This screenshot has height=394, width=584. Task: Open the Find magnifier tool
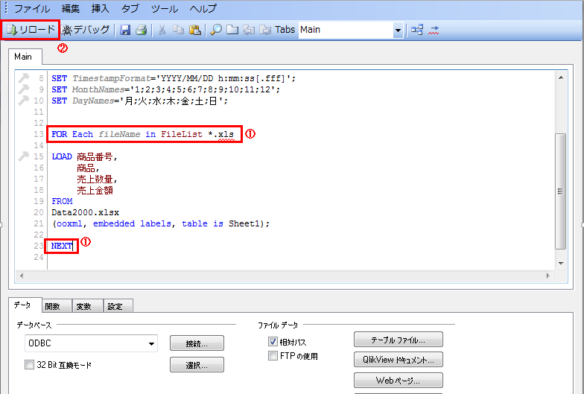tap(216, 30)
